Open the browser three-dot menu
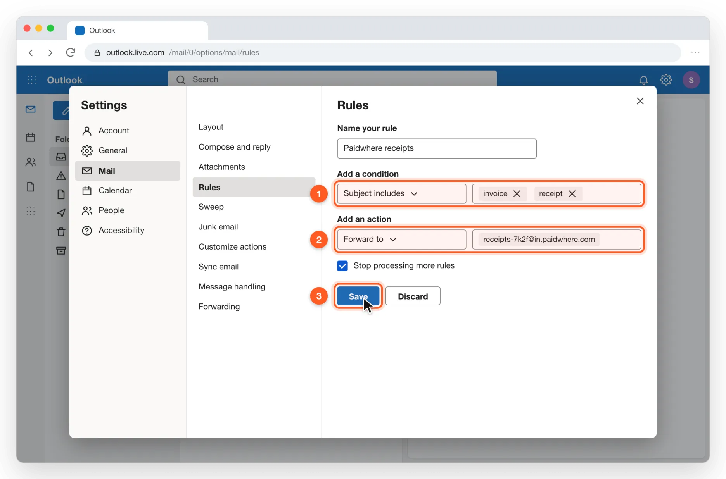This screenshot has width=726, height=479. coord(695,53)
